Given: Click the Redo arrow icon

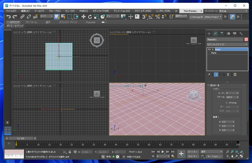Looking at the screenshot, I should (x=15, y=17).
